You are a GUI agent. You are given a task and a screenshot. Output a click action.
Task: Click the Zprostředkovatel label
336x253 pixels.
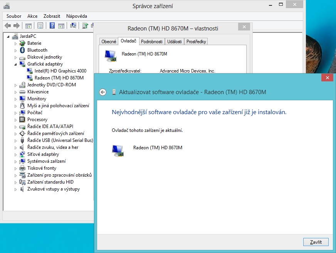[x=125, y=71]
